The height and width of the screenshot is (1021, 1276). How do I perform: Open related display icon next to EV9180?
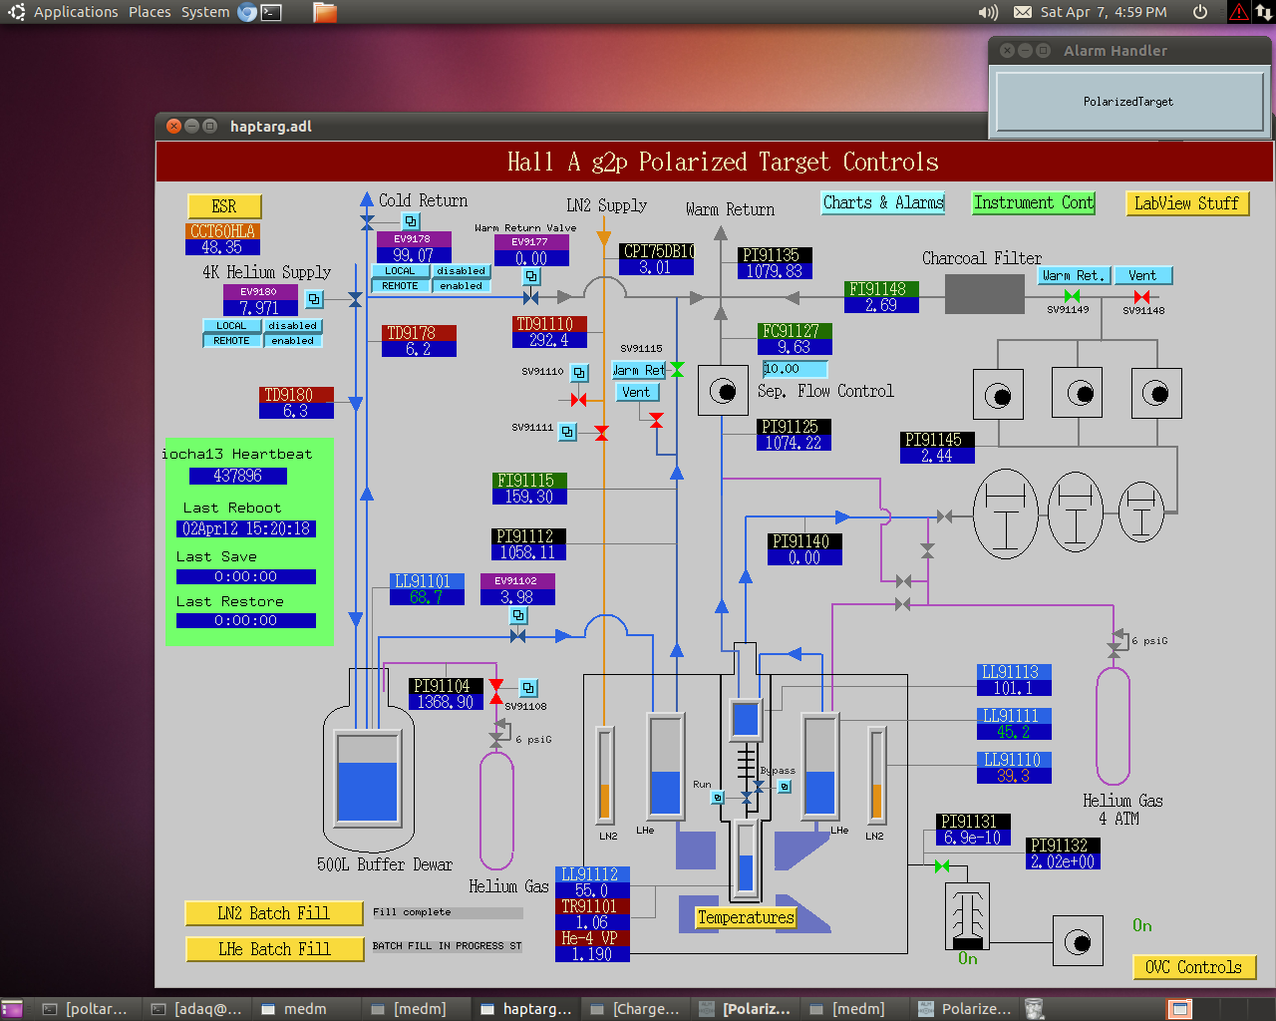tap(314, 299)
